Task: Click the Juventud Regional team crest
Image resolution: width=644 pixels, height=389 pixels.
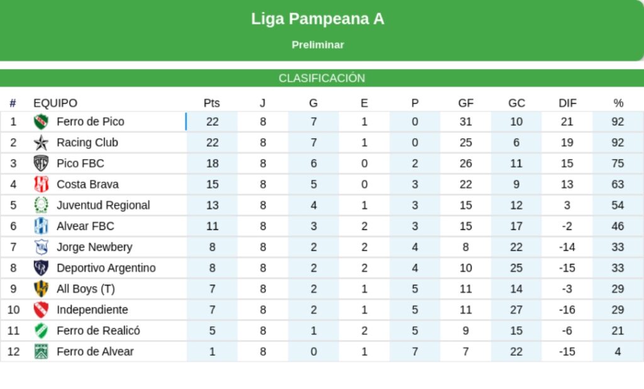Action: (41, 205)
